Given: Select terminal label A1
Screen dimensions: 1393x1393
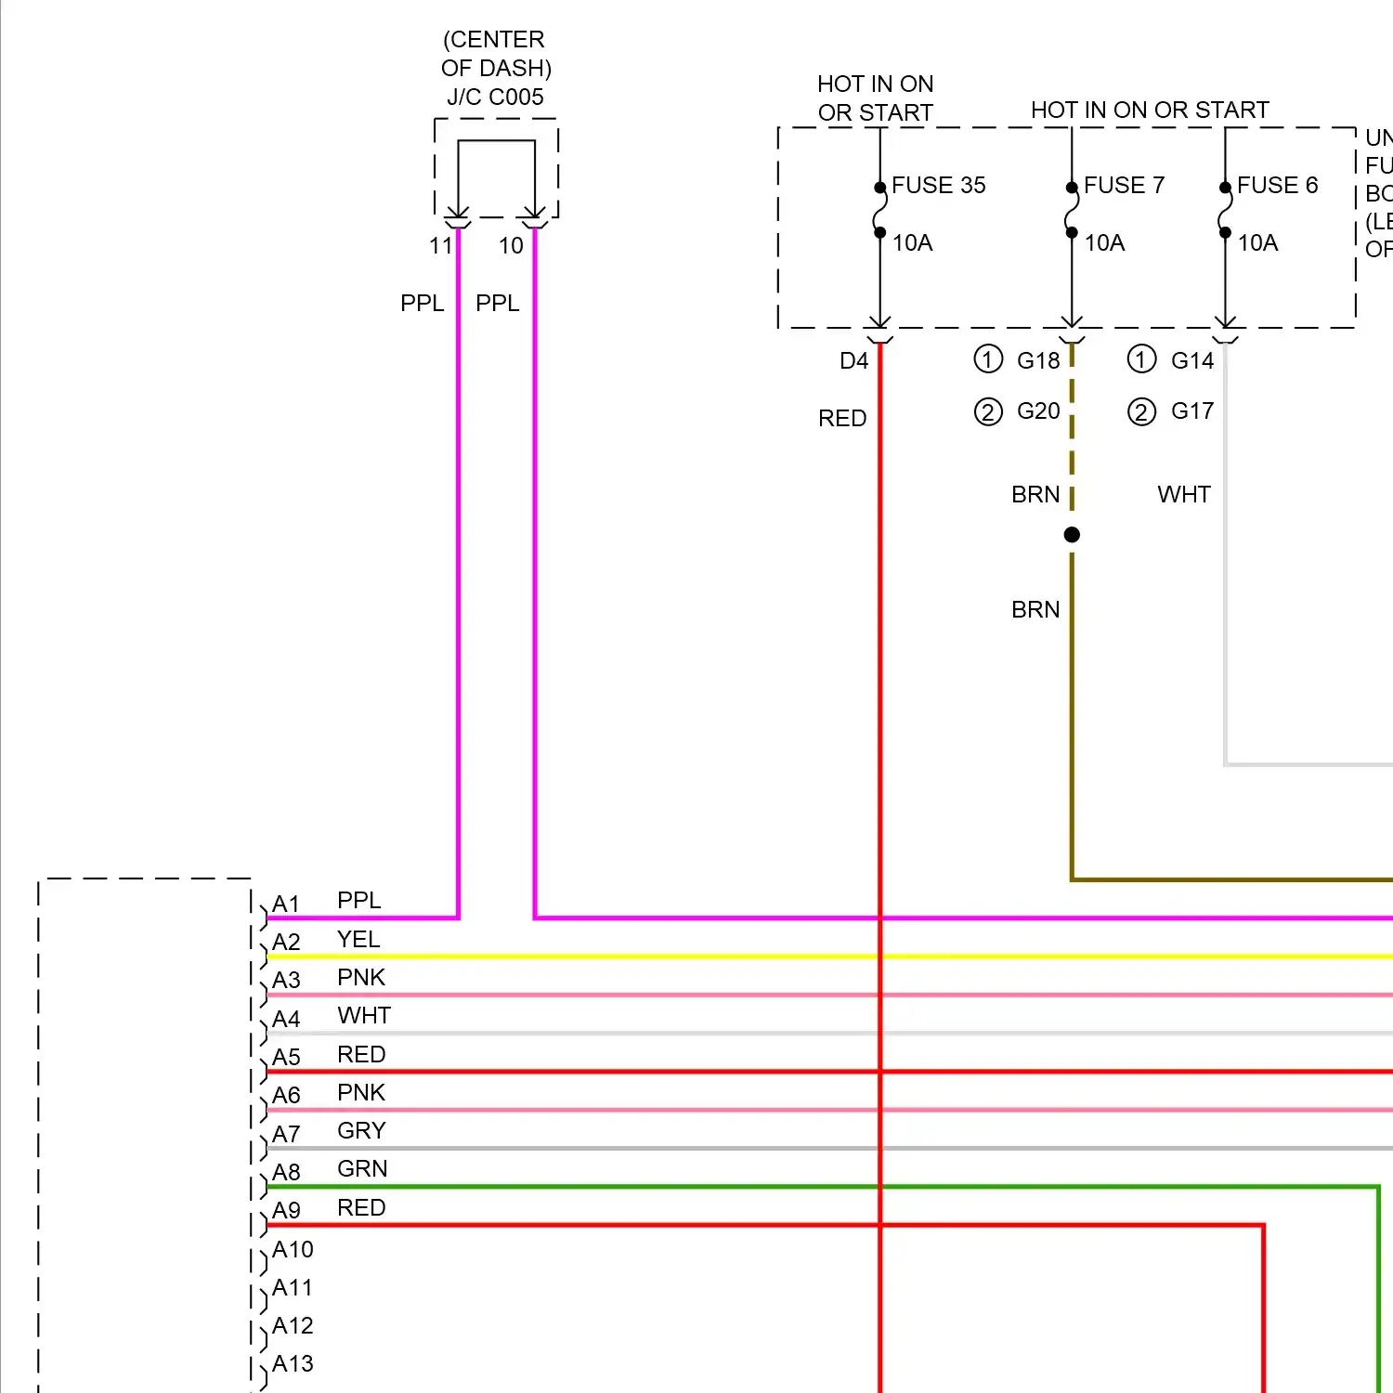Looking at the screenshot, I should (286, 905).
